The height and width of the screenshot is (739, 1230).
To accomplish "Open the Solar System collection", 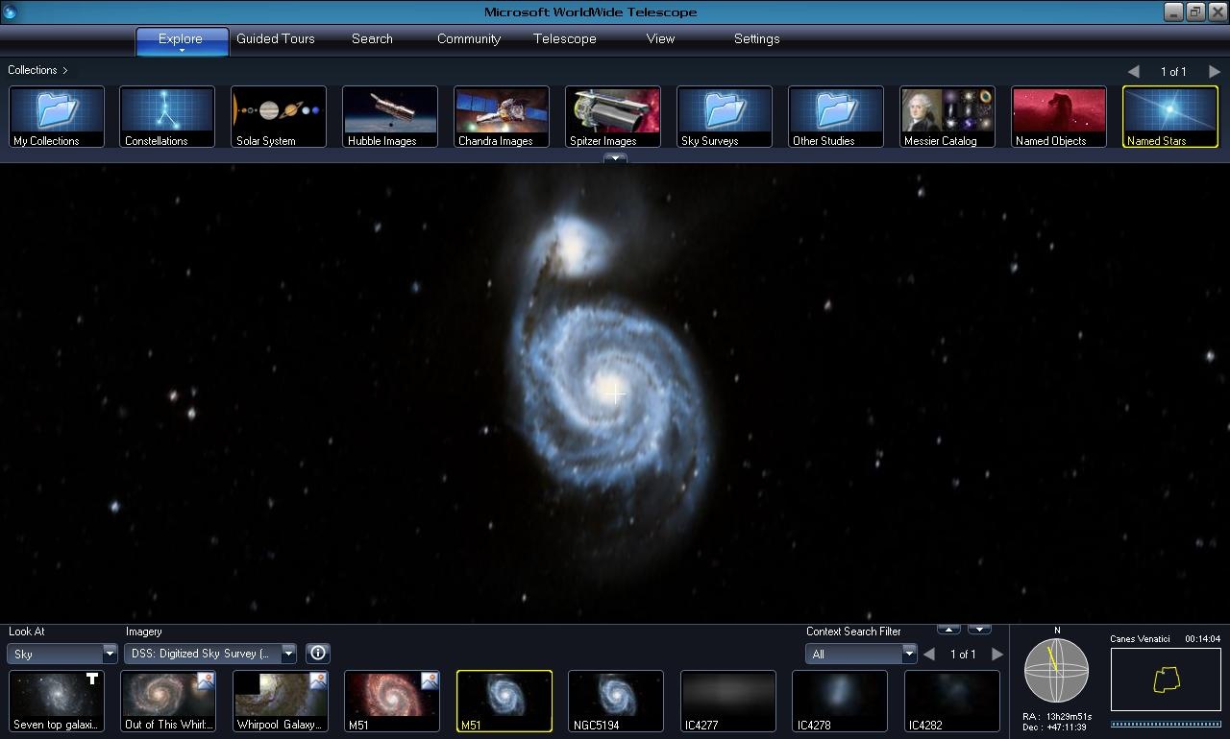I will pos(279,116).
